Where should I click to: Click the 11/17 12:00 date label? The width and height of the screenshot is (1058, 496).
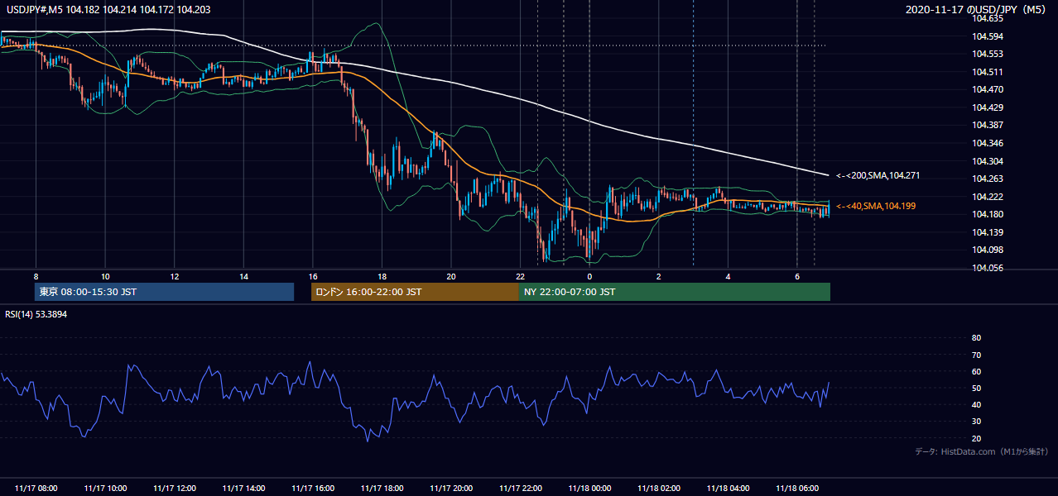(175, 489)
